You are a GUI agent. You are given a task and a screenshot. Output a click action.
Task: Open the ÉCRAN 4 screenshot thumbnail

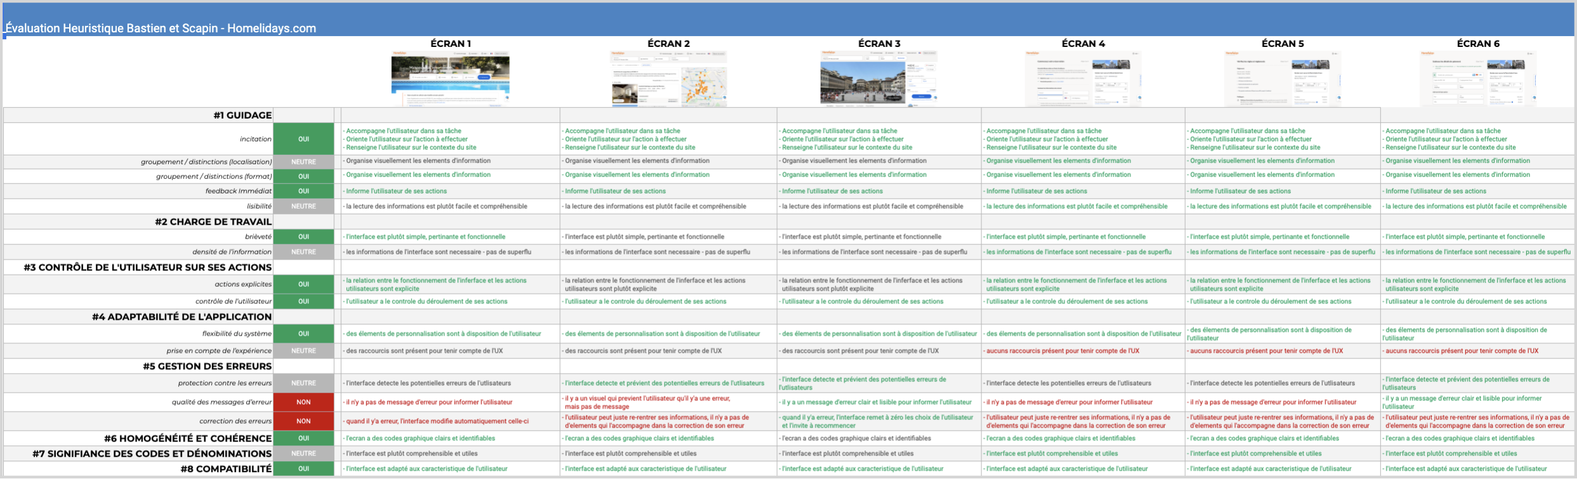(x=1083, y=78)
